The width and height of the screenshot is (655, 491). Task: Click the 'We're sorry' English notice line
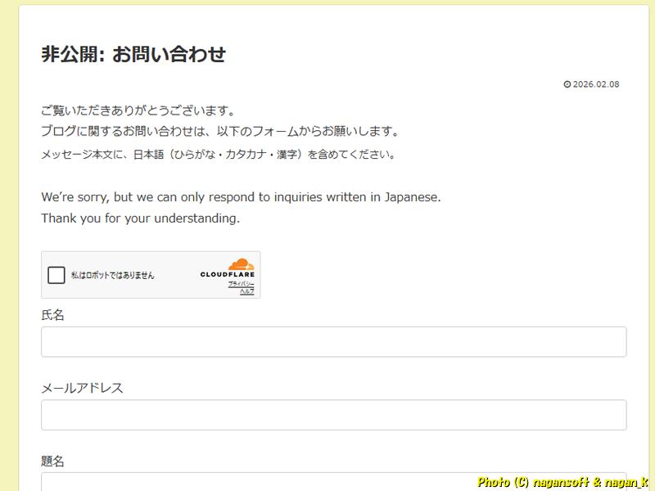point(241,197)
